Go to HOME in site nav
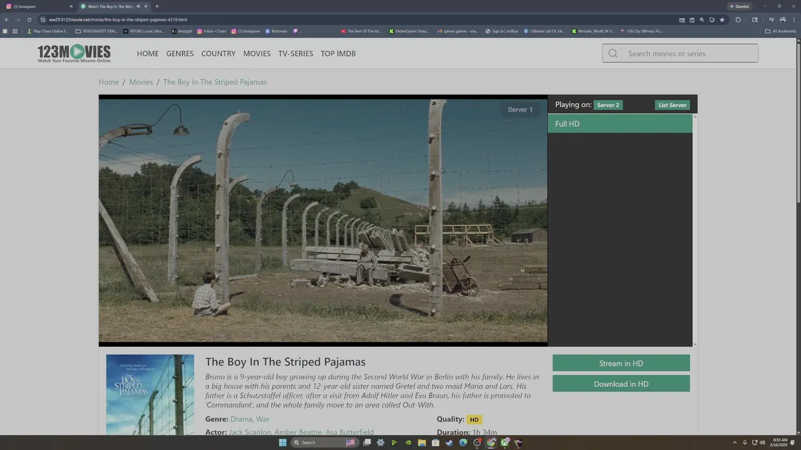The height and width of the screenshot is (450, 801). [x=148, y=54]
